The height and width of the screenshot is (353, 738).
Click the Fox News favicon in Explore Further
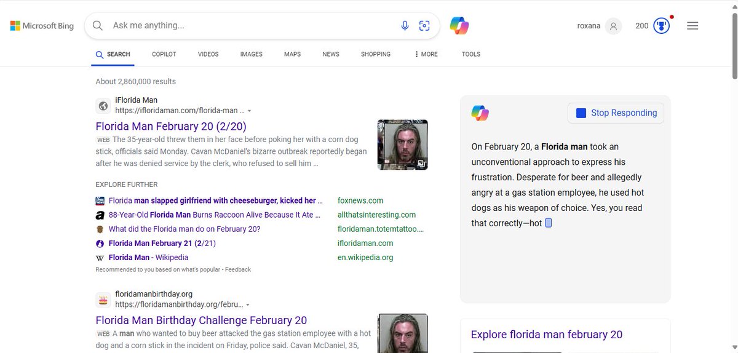point(100,200)
